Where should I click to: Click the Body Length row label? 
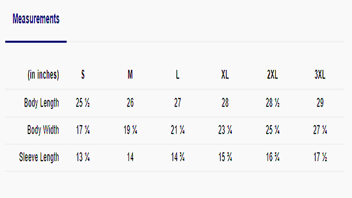click(x=42, y=103)
